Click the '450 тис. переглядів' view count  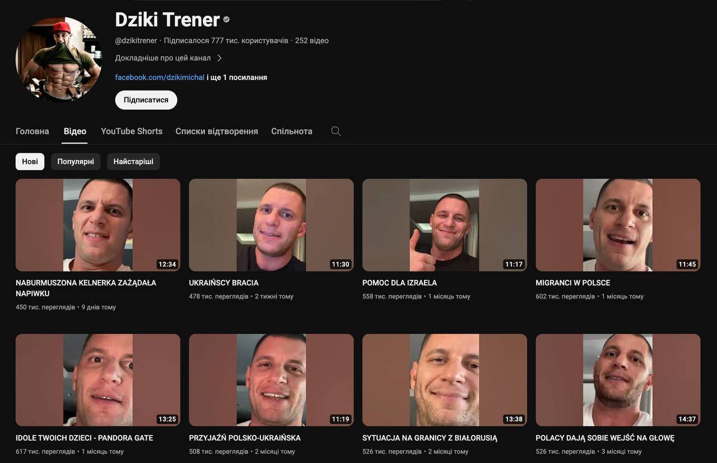(x=45, y=307)
